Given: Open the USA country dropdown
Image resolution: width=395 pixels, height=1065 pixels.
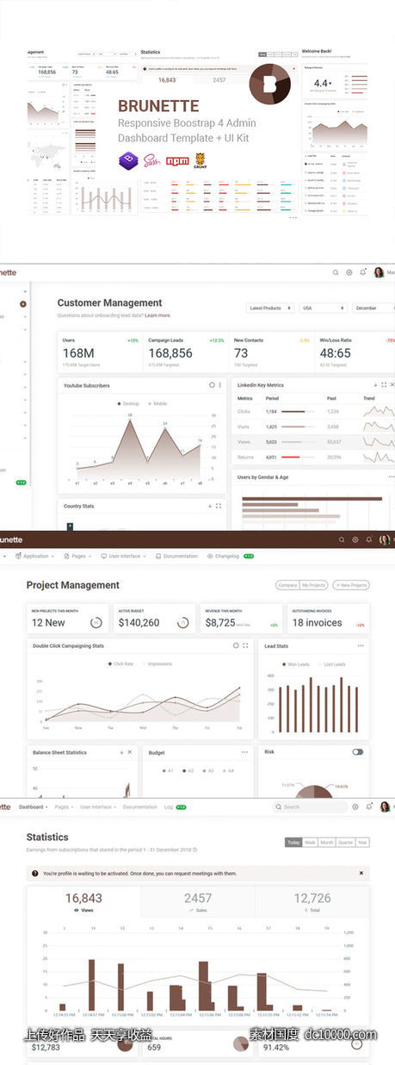Looking at the screenshot, I should pos(323,308).
